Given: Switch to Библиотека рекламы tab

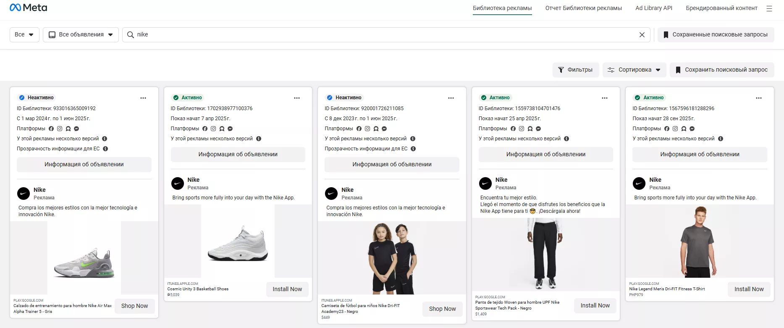Looking at the screenshot, I should (502, 8).
